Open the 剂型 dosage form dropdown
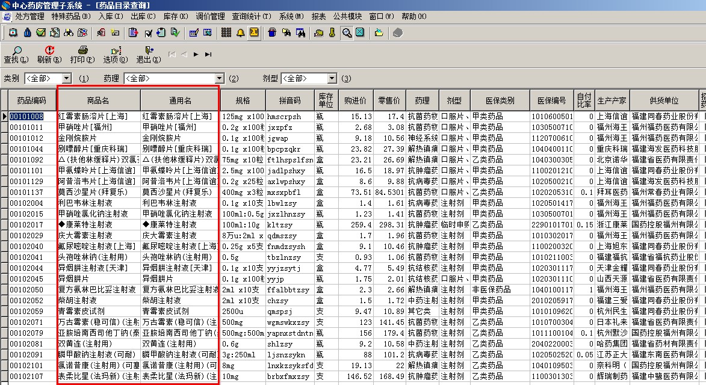The width and height of the screenshot is (706, 385). coord(332,78)
